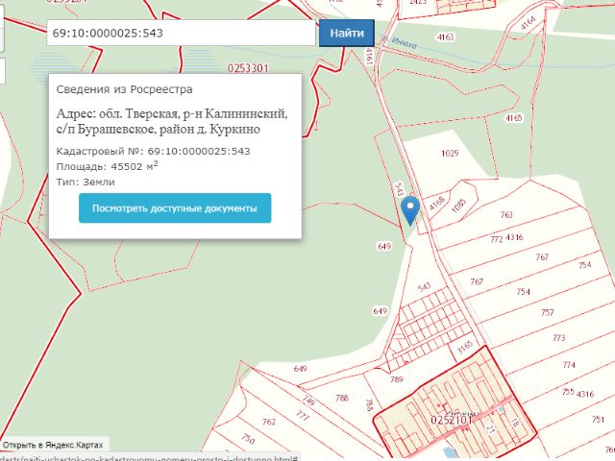Select parcel 1029 on the map
615x461 pixels.
(x=450, y=153)
